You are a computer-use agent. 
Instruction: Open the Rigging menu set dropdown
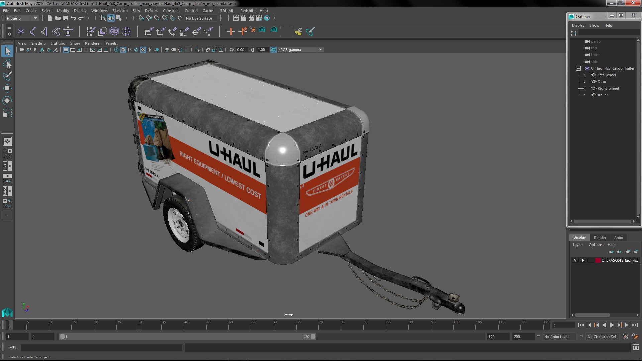(x=22, y=18)
